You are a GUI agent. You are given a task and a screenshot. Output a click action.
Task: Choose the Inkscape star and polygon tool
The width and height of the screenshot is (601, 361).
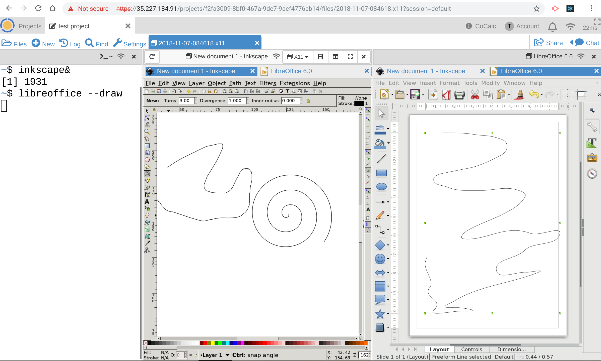[147, 167]
